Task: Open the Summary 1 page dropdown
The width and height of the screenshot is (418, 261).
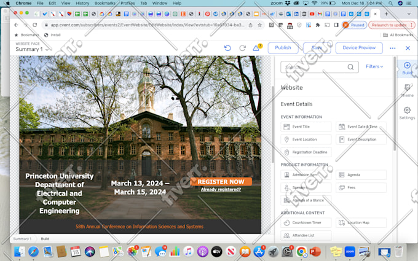Action: 32,50
